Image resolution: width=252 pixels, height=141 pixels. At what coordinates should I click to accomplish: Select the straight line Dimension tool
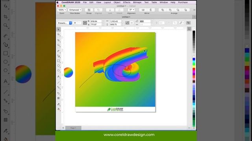point(59,83)
